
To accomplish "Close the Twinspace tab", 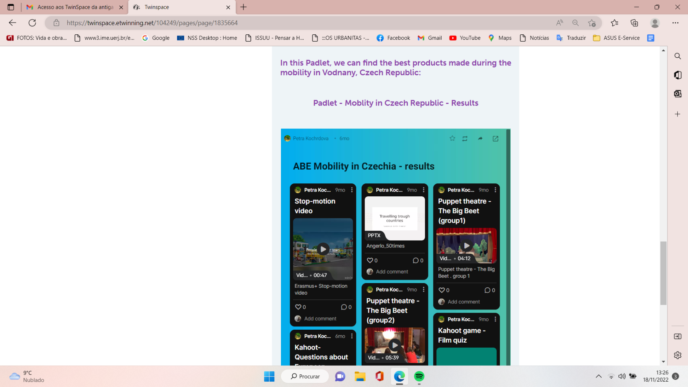I will pyautogui.click(x=228, y=7).
